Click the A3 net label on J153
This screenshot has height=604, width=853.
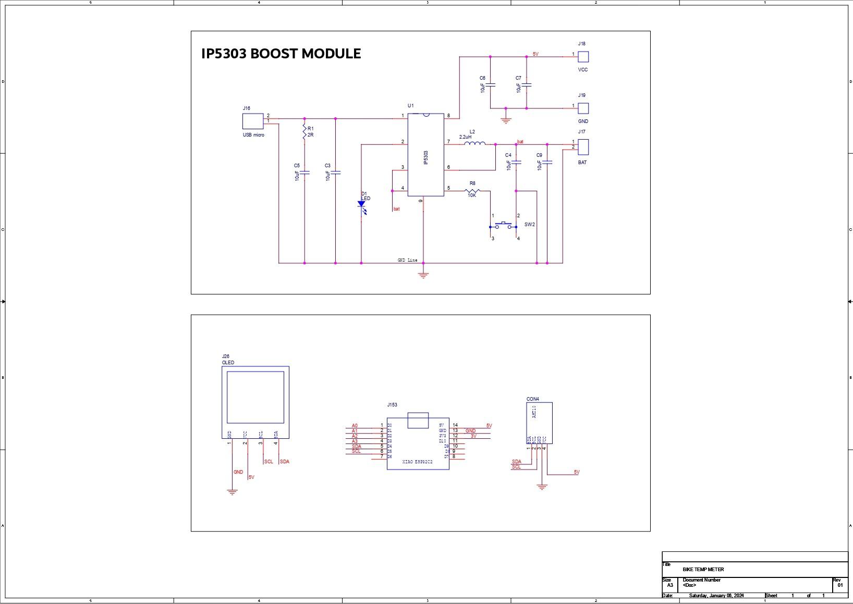pos(355,441)
